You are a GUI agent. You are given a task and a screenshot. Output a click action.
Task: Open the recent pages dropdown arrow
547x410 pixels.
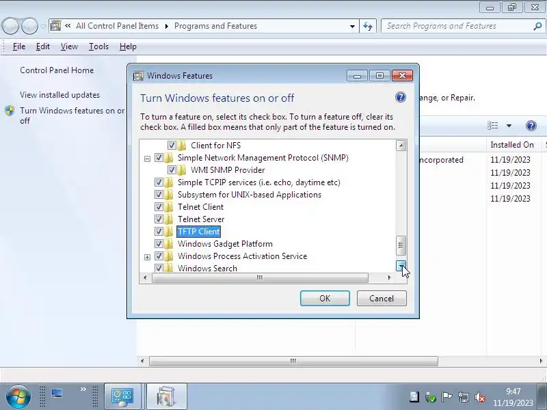43,26
